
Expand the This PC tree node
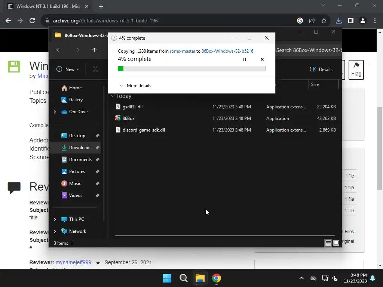[55, 219]
